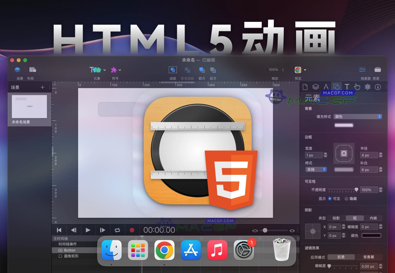This screenshot has width=395, height=273.
Task: Click the timeline zoom slider
Action: (273, 230)
